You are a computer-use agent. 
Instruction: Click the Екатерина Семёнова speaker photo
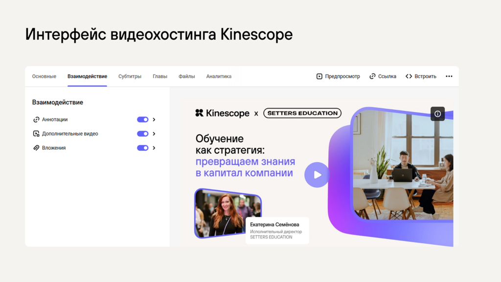click(228, 213)
